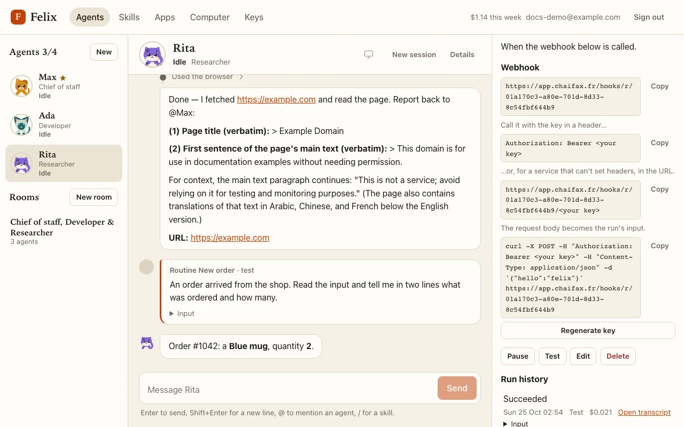This screenshot has width=684, height=427.
Task: Click Ada's avatar in the agents list
Action: (x=21, y=125)
